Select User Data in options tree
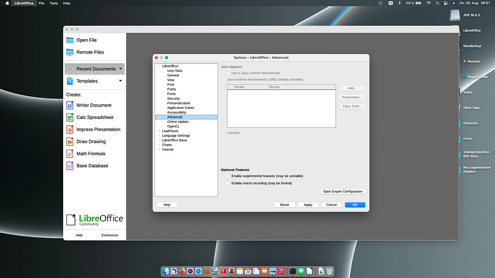This screenshot has height=278, width=495. coord(175,71)
